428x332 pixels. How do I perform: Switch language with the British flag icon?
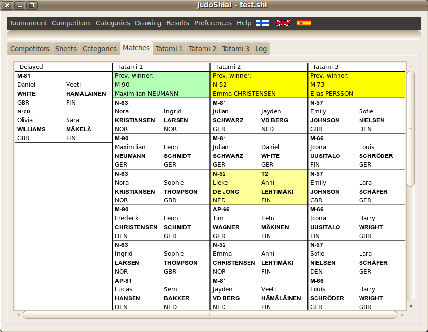(x=282, y=23)
